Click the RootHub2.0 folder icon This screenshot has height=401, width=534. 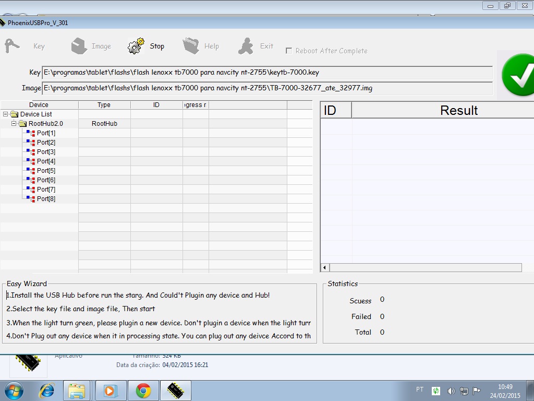22,123
